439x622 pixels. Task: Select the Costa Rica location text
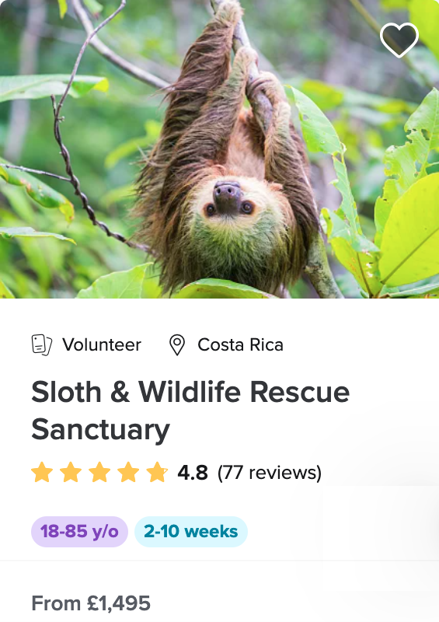(x=240, y=344)
